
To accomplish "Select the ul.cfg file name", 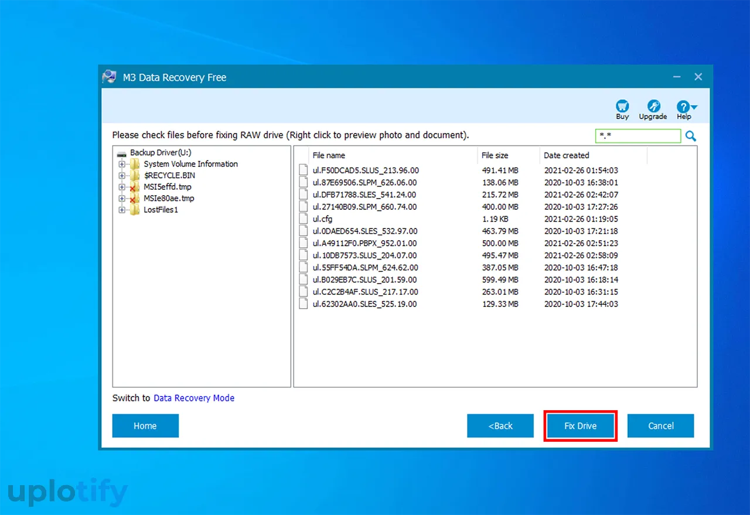I will click(x=322, y=219).
